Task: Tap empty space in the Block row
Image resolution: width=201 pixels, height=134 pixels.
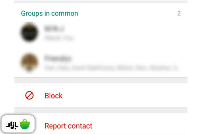Action: pos(122,95)
